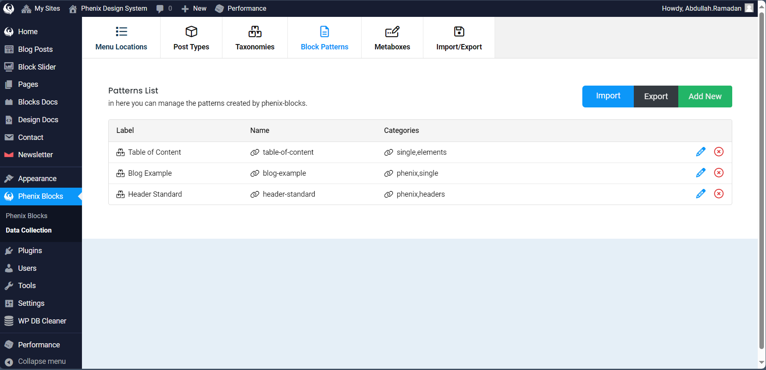Click the Pages sidebar icon
The height and width of the screenshot is (370, 766).
click(x=9, y=84)
